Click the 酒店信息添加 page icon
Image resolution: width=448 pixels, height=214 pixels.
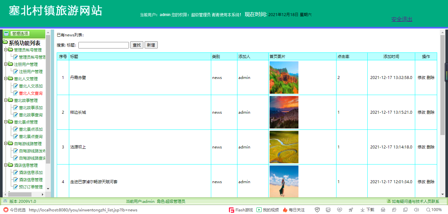(x=15, y=172)
